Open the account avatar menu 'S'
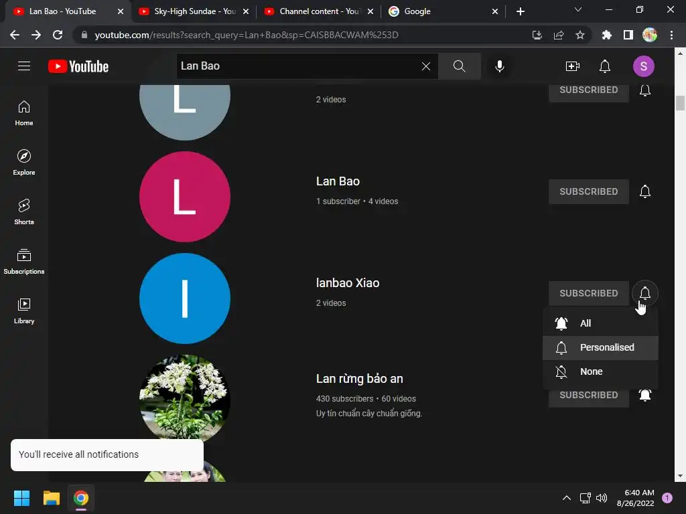The height and width of the screenshot is (514, 686). pos(643,66)
